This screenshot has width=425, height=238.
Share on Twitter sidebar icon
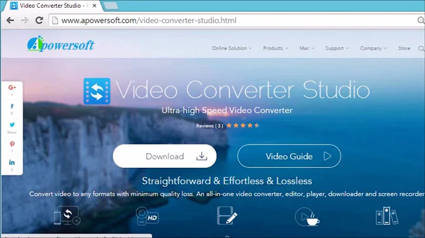pyautogui.click(x=12, y=125)
